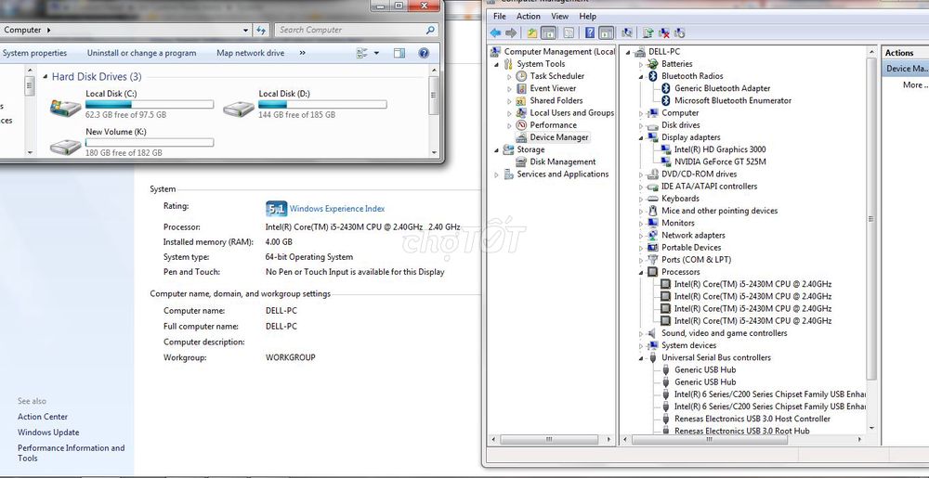Open the View menu
This screenshot has height=478, width=929.
(559, 16)
